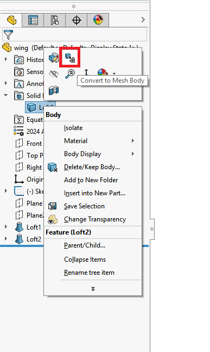The width and height of the screenshot is (210, 352).
Task: Click the Normal To arrow icon
Action: 86,72
